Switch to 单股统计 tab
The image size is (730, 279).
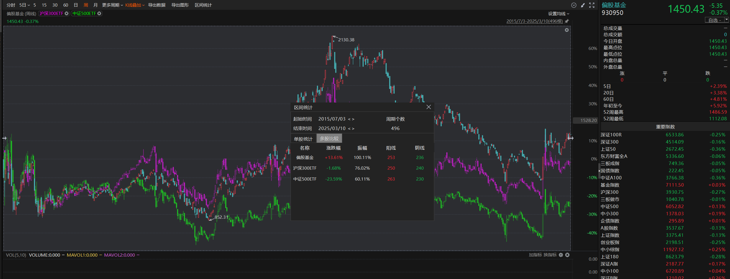pos(303,139)
